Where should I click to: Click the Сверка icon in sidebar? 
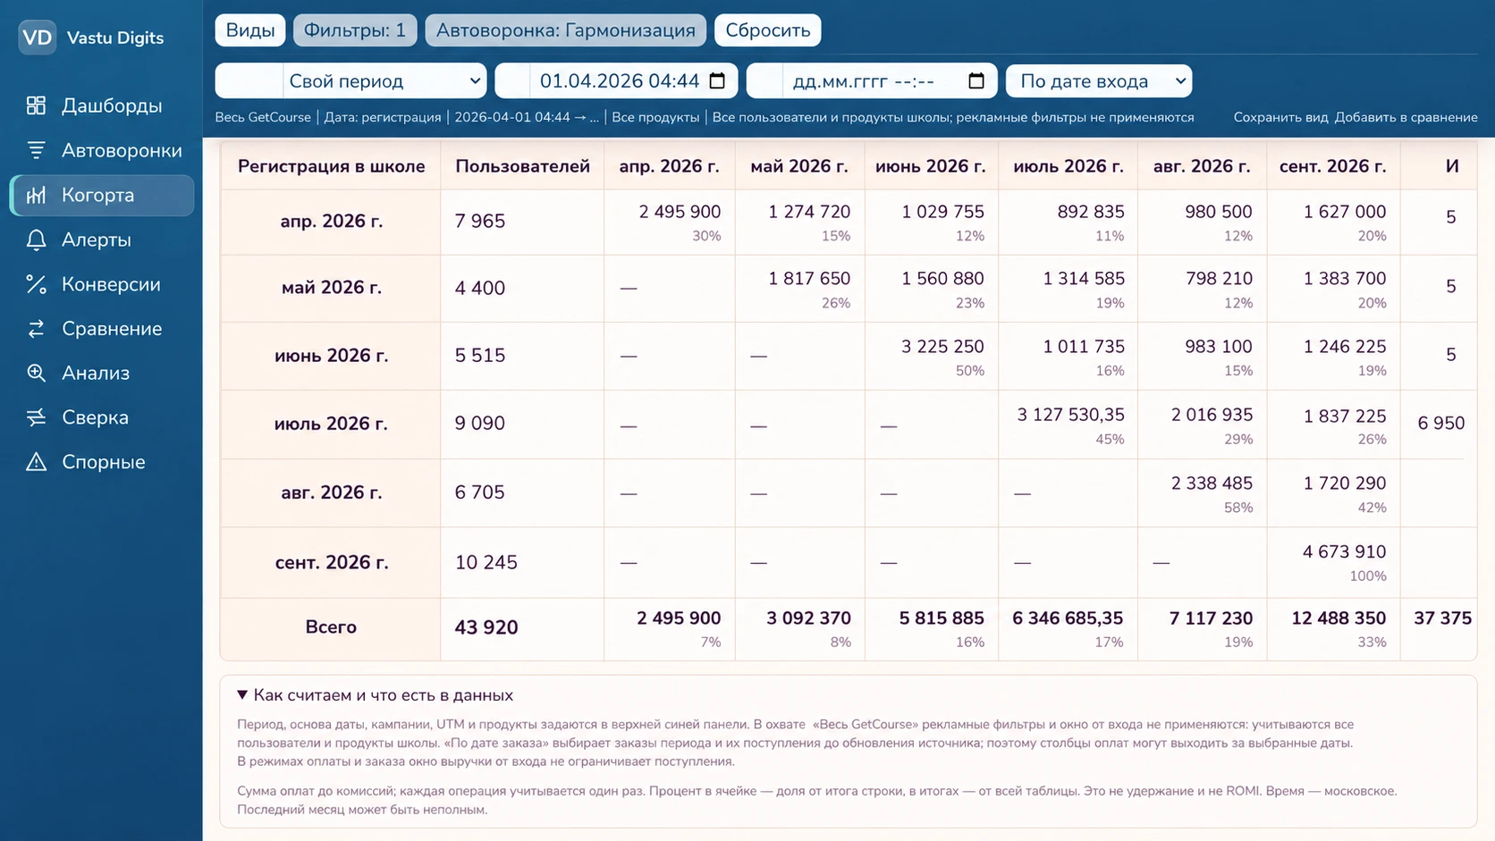click(36, 417)
